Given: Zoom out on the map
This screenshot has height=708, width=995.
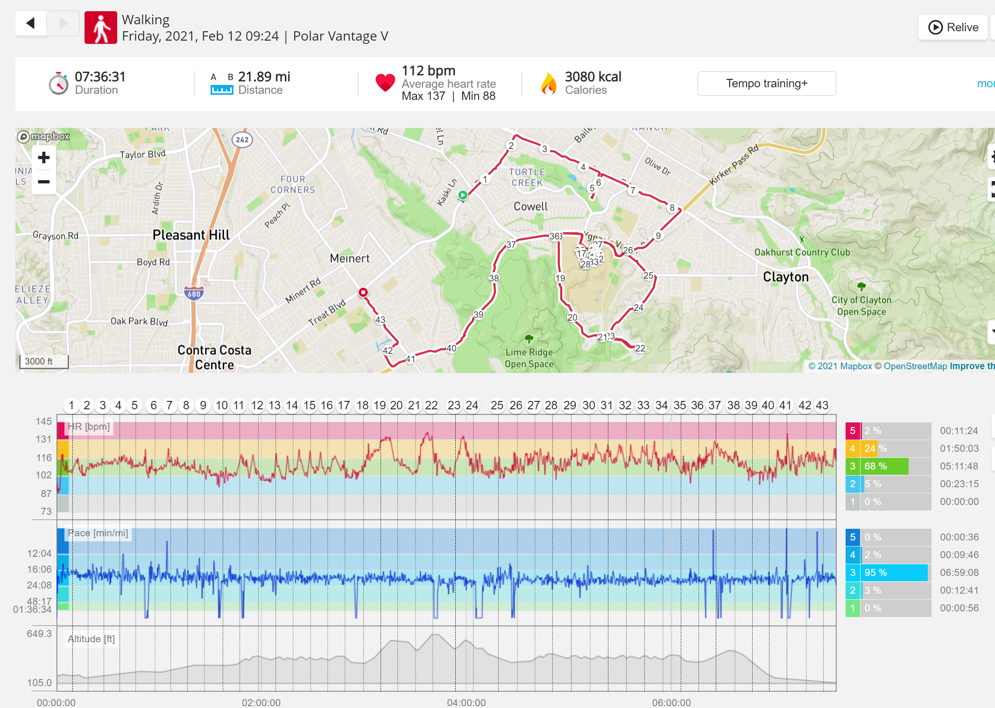Looking at the screenshot, I should click(x=44, y=182).
